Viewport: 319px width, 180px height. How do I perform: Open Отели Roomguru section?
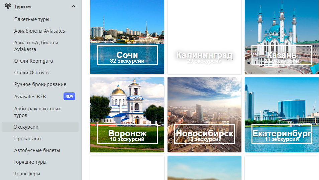click(33, 61)
